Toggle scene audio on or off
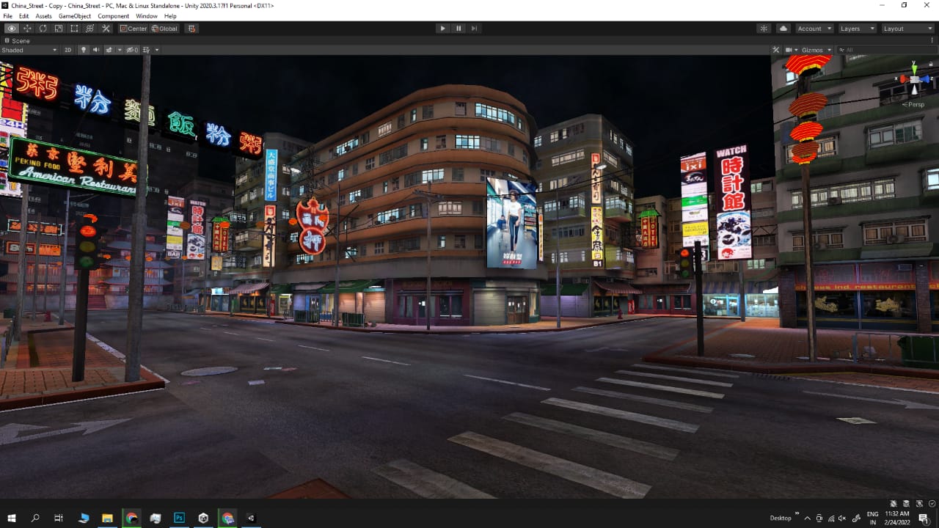The height and width of the screenshot is (528, 939). 95,50
